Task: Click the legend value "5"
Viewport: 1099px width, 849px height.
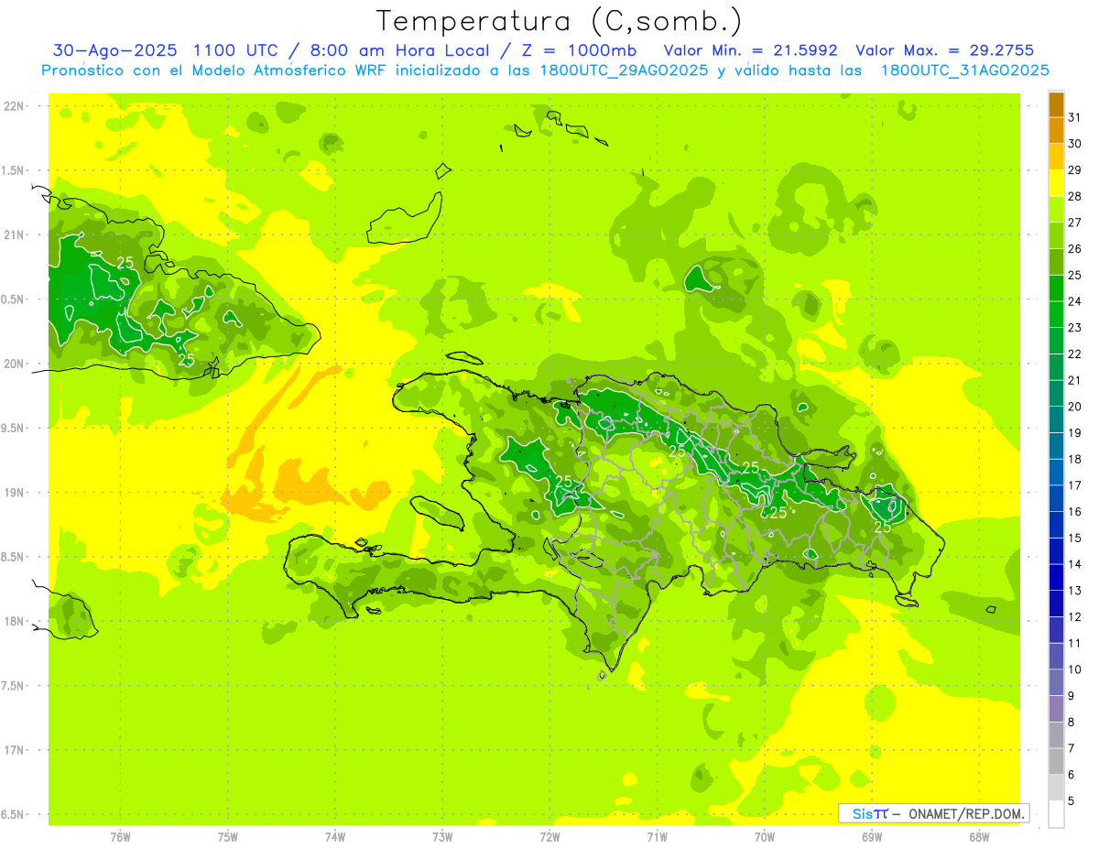Action: pos(1071,801)
